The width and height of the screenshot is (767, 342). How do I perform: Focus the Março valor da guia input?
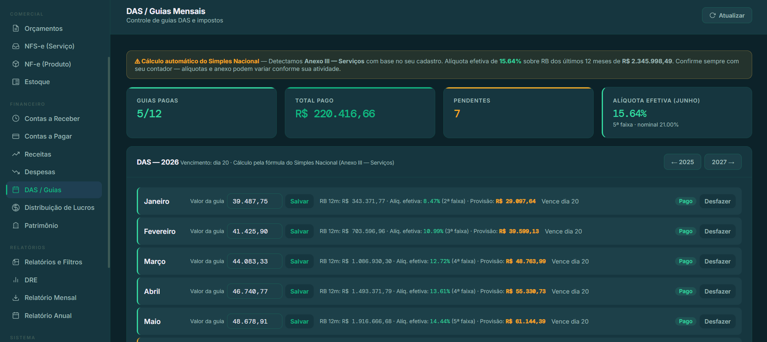[x=255, y=261]
